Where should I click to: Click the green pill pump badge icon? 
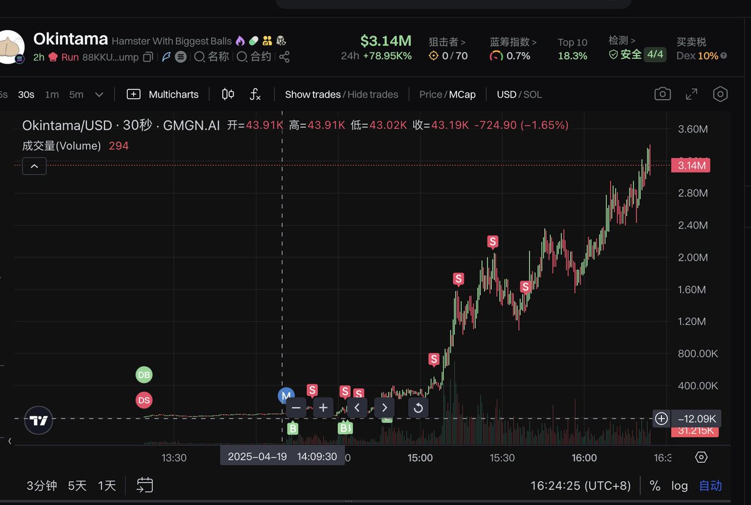[x=254, y=41]
